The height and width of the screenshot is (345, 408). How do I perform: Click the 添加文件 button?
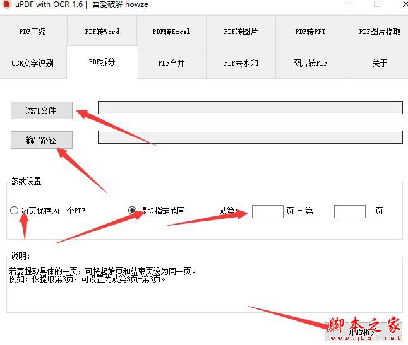click(x=42, y=110)
